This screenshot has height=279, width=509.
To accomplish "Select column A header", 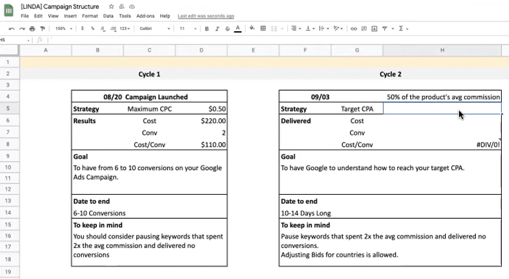I will coord(46,51).
